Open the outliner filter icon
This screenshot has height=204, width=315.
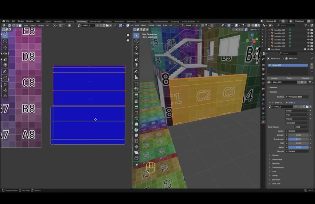point(306,25)
